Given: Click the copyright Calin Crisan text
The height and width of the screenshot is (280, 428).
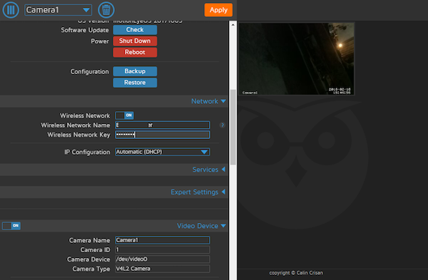Looking at the screenshot, I should 296,273.
